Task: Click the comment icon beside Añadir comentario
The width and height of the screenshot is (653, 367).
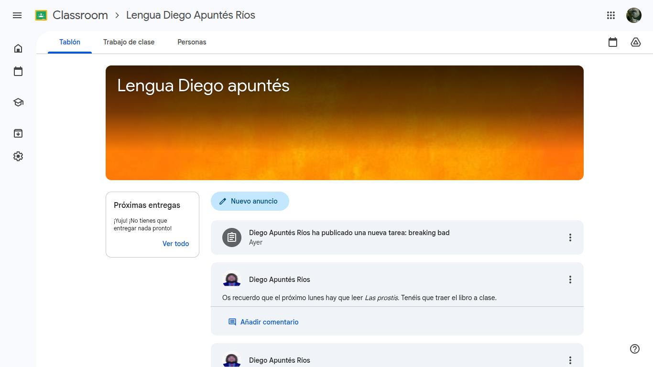Action: point(232,322)
